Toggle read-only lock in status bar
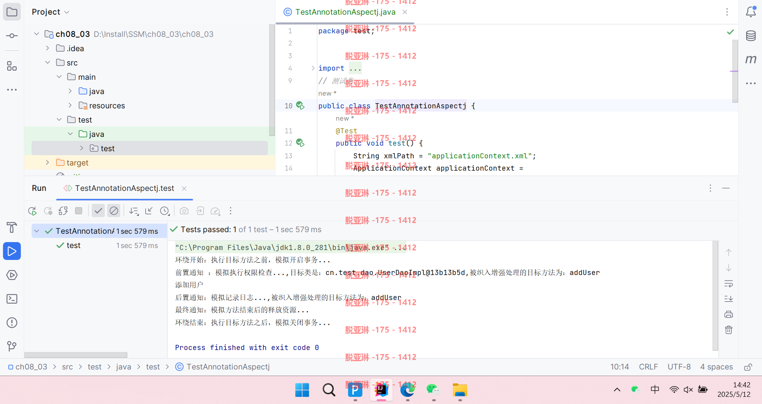 748,367
